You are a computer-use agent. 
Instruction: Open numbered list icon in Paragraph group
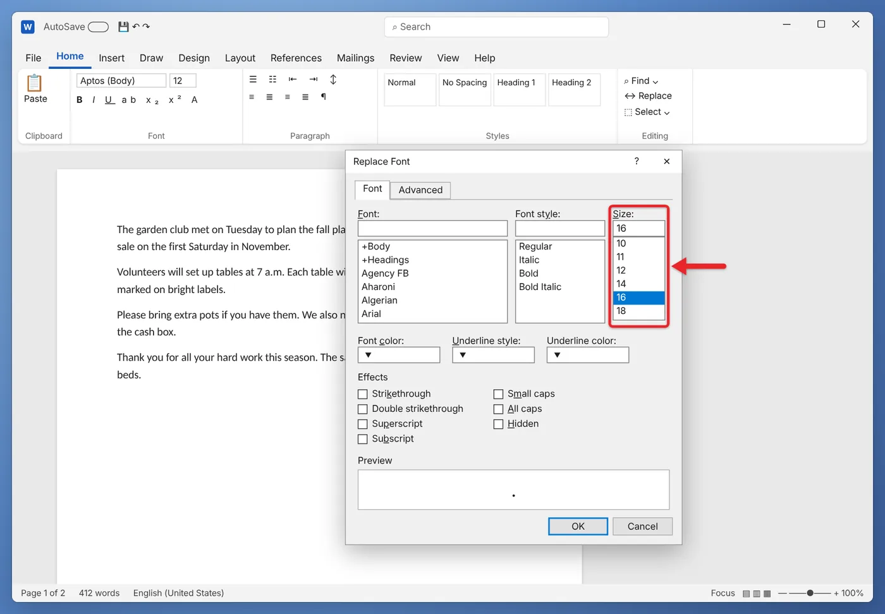[273, 79]
